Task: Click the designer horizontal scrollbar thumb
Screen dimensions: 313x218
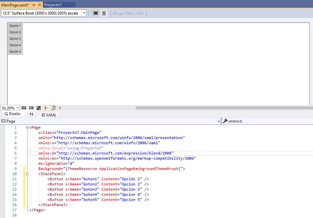Action: (224, 108)
